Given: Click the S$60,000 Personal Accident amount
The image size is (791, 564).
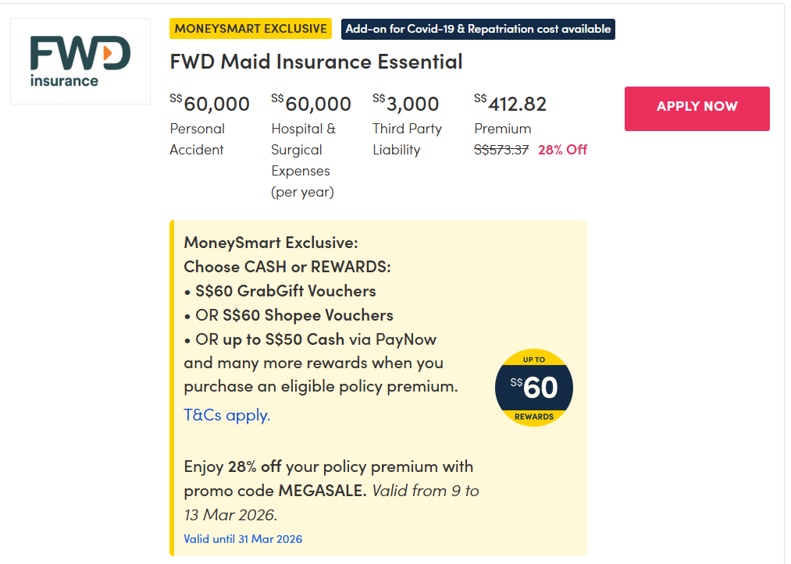Looking at the screenshot, I should click(x=210, y=104).
